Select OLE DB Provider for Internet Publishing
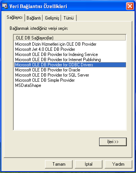The height and width of the screenshot is (173, 136). [70, 60]
